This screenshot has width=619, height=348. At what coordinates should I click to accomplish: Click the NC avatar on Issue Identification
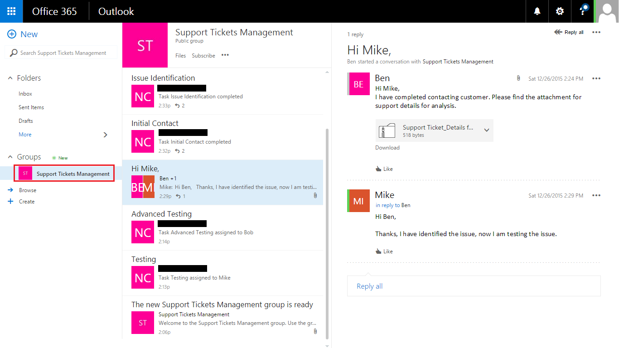click(x=143, y=96)
